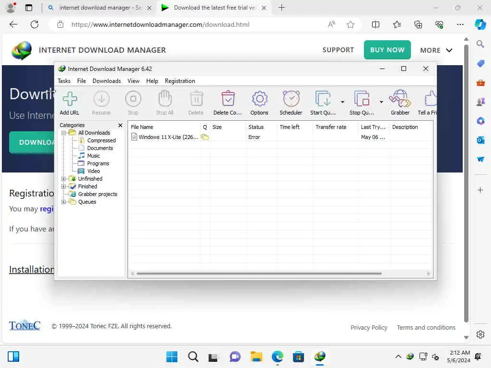
Task: Click the Error status cell
Action: click(254, 137)
